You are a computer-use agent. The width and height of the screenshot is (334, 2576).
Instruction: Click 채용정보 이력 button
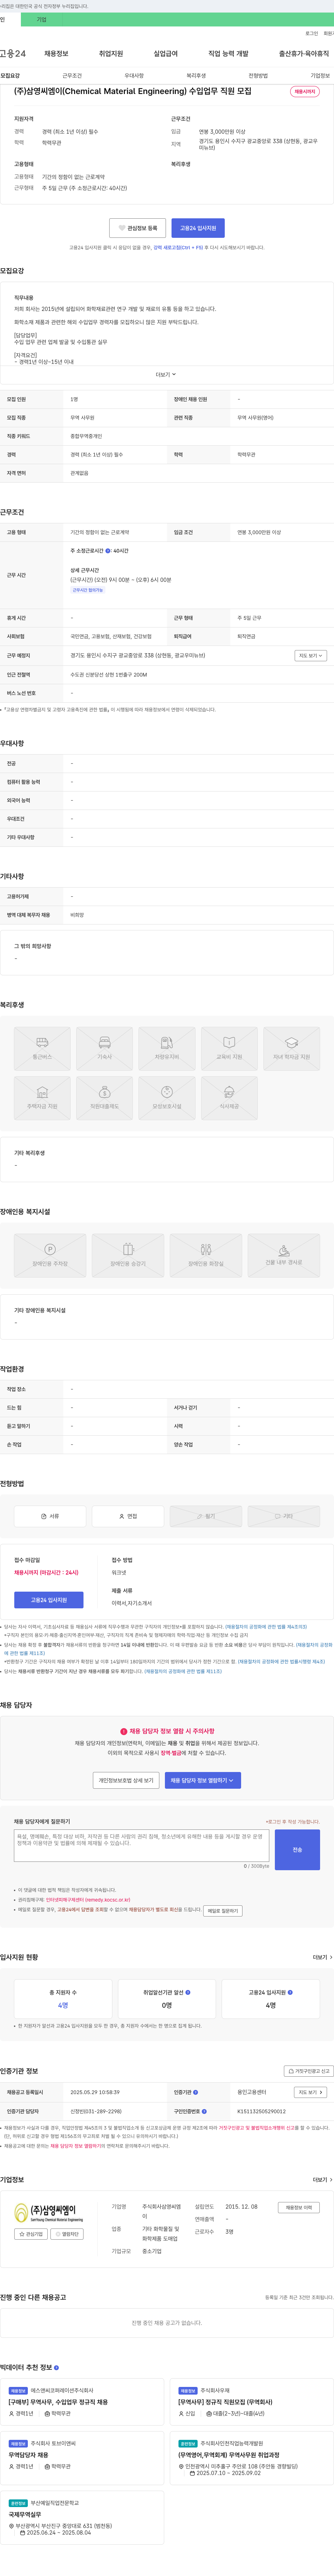pos(298,2207)
